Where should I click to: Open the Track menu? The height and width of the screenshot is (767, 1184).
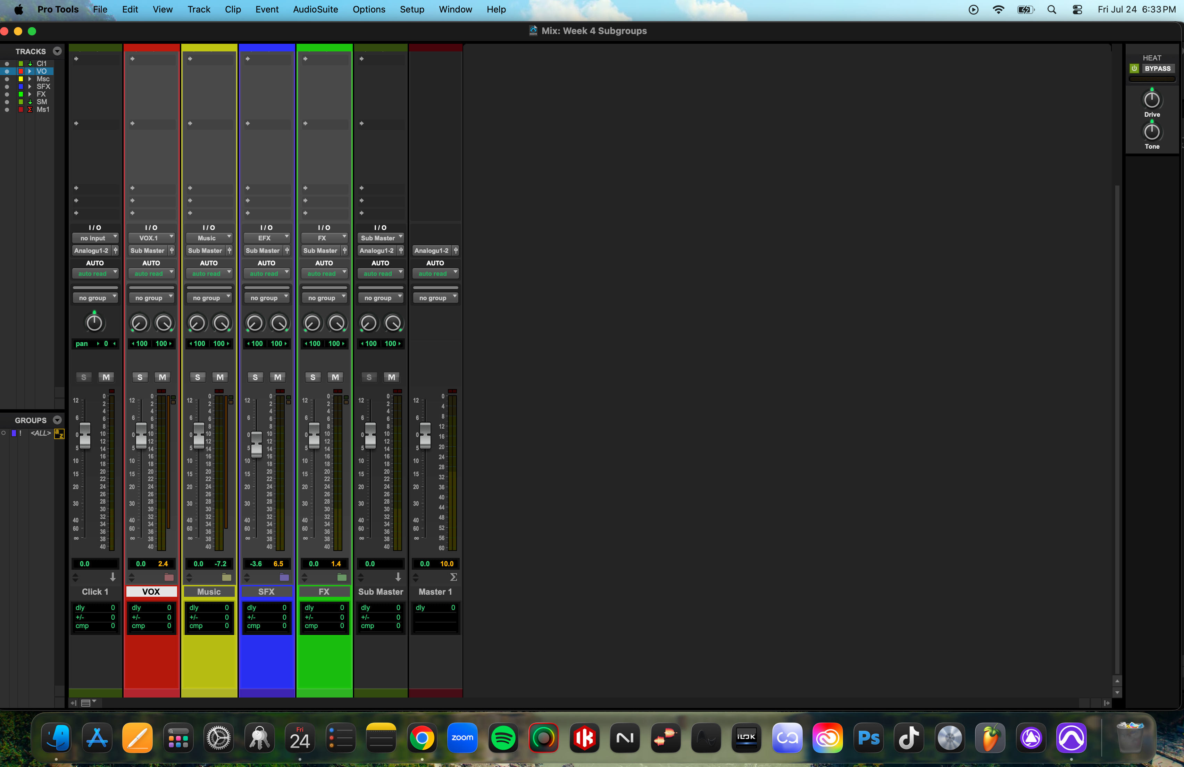199,9
